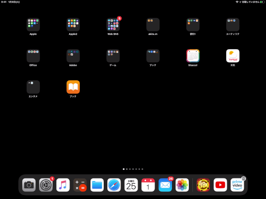266x199 pixels.
Task: Open the blue Files app
Action: tap(97, 185)
